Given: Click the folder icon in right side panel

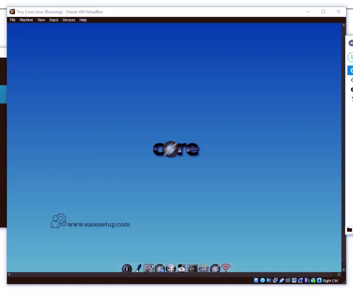Looking at the screenshot, I should (350, 230).
